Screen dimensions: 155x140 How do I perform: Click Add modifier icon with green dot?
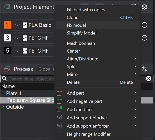[60, 109]
